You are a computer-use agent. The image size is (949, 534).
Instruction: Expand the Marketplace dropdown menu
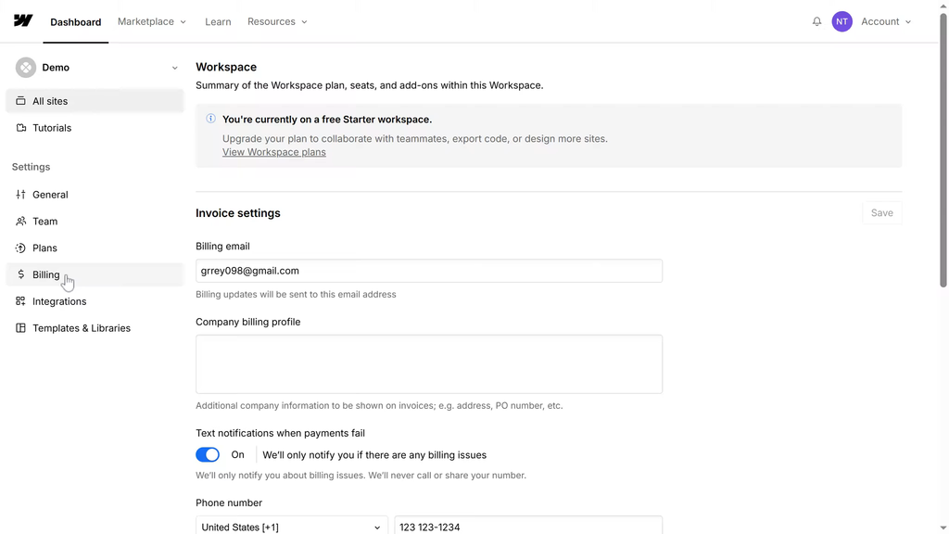tap(152, 21)
